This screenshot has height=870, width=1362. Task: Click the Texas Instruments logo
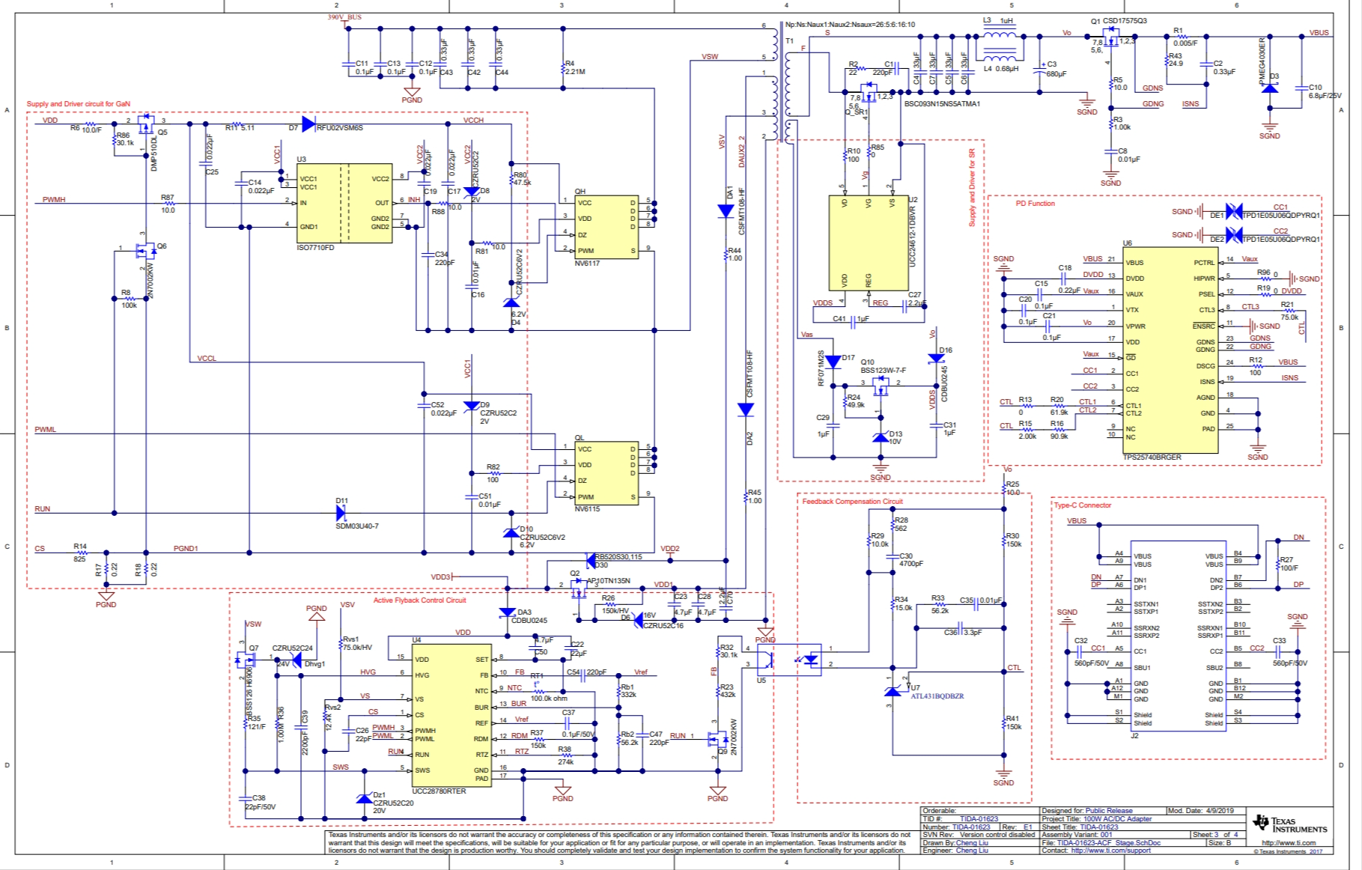(x=1289, y=826)
